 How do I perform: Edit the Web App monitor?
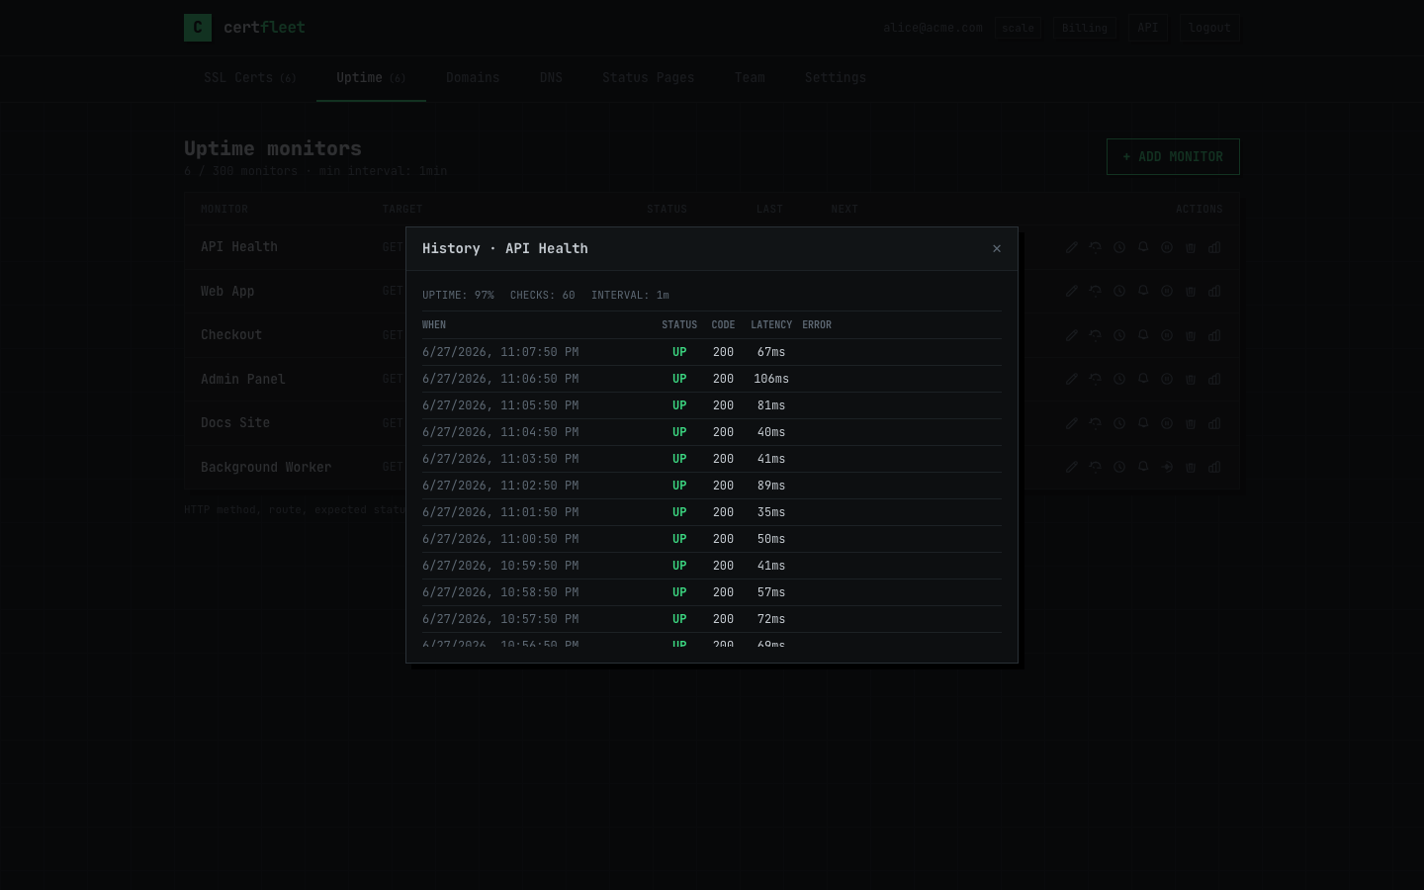[1072, 291]
